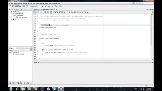
Task: Open the File menu
Action: coord(9,3)
